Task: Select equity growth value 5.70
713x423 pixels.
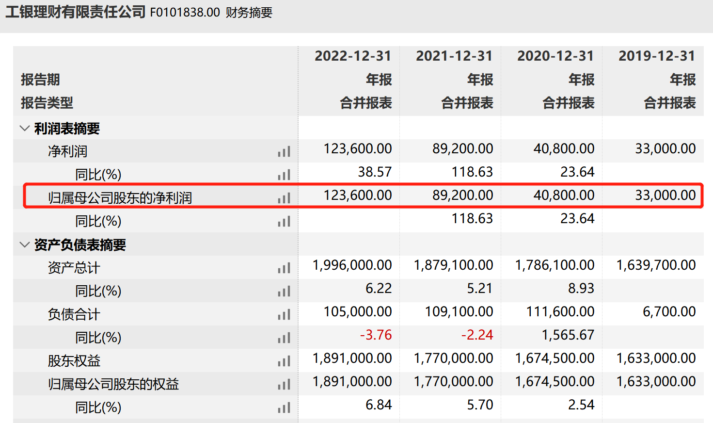Action: [x=480, y=405]
